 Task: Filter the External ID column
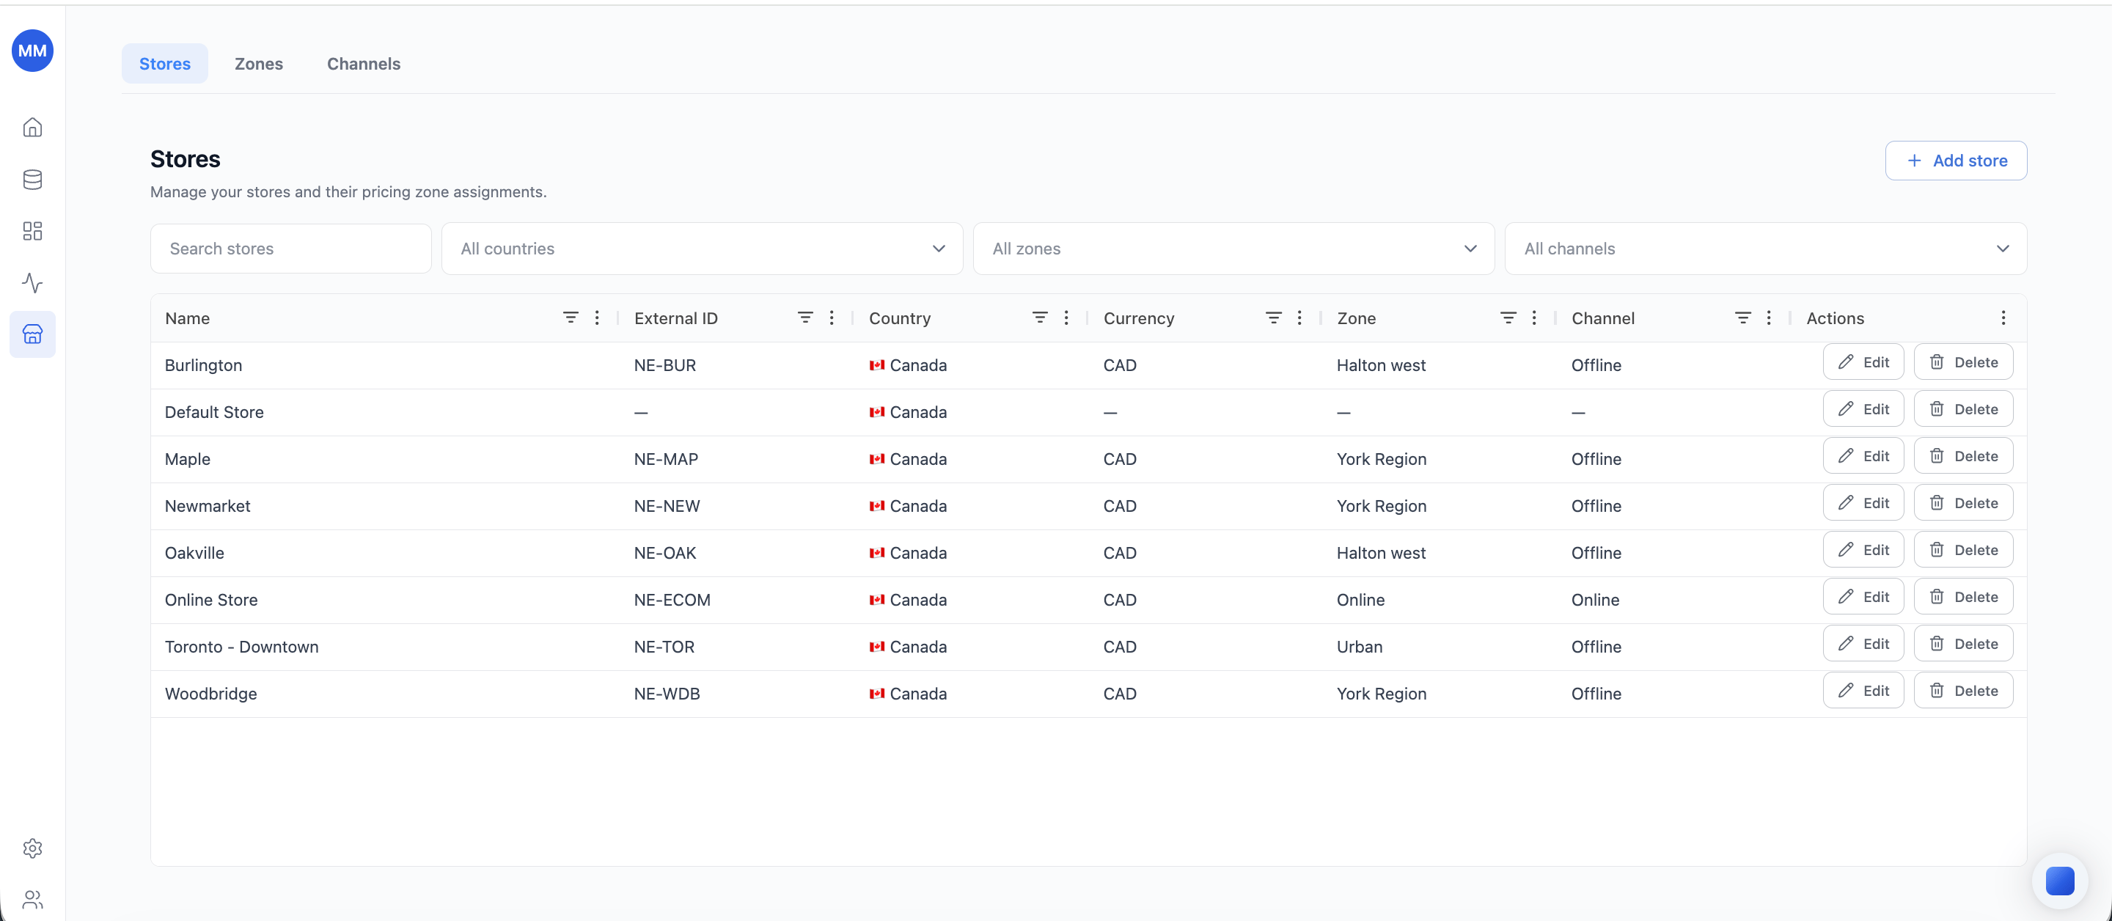click(x=805, y=318)
